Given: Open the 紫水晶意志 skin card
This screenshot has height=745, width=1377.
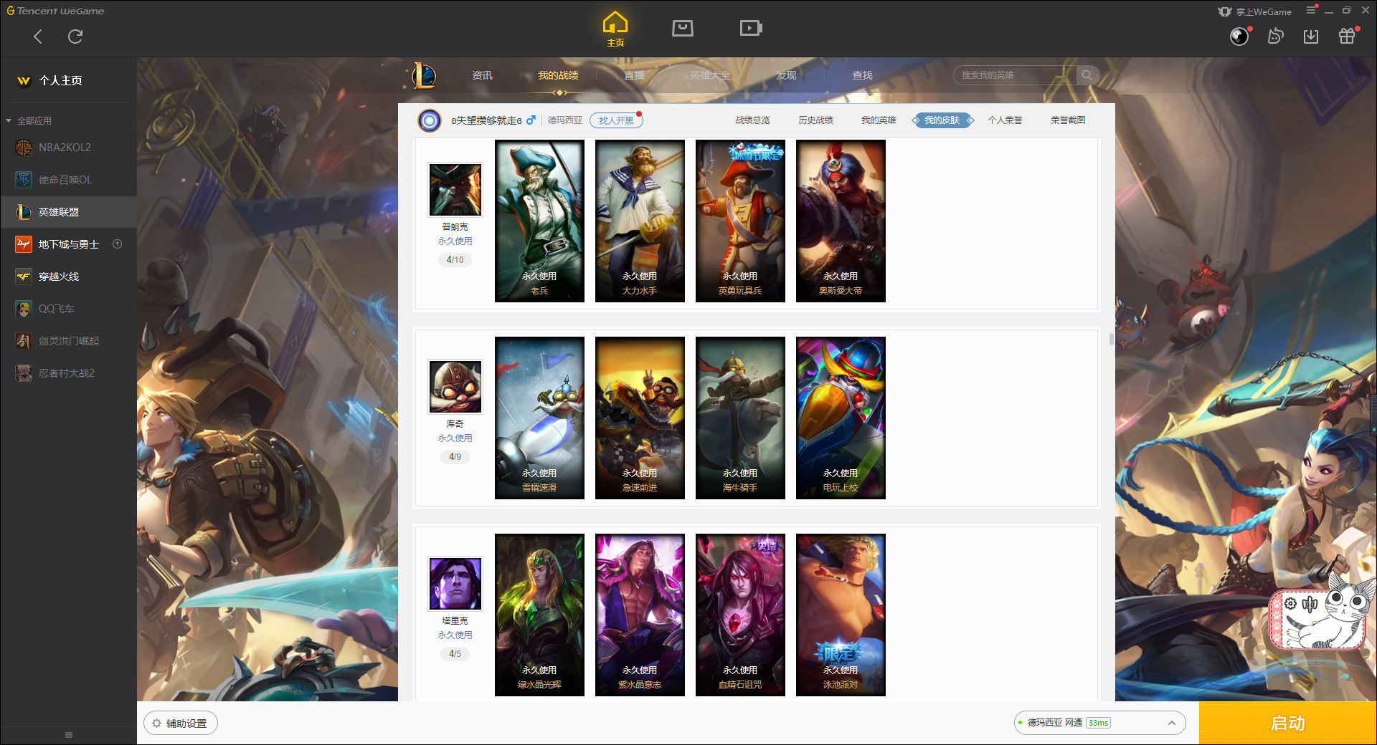Looking at the screenshot, I should click(640, 615).
